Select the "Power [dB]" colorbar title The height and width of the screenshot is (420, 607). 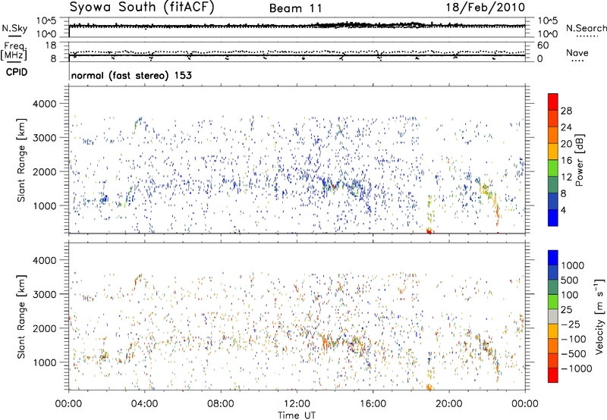tap(579, 160)
